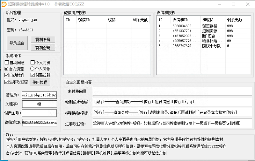Uncheck the 付费拉群 checkbox
This screenshot has height=161, width=255.
click(33, 75)
